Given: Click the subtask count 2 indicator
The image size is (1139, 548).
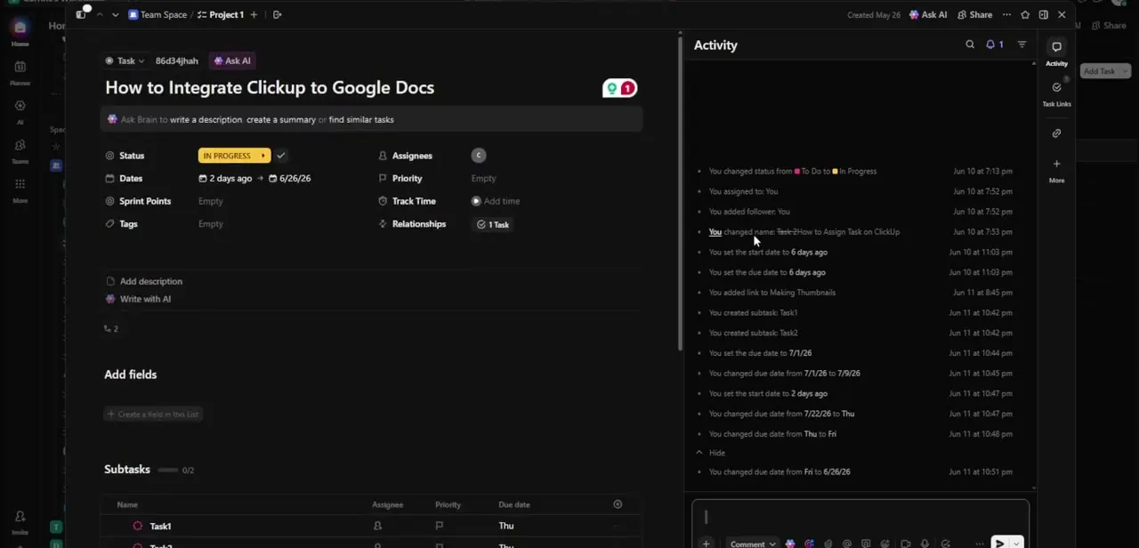Looking at the screenshot, I should [x=111, y=329].
